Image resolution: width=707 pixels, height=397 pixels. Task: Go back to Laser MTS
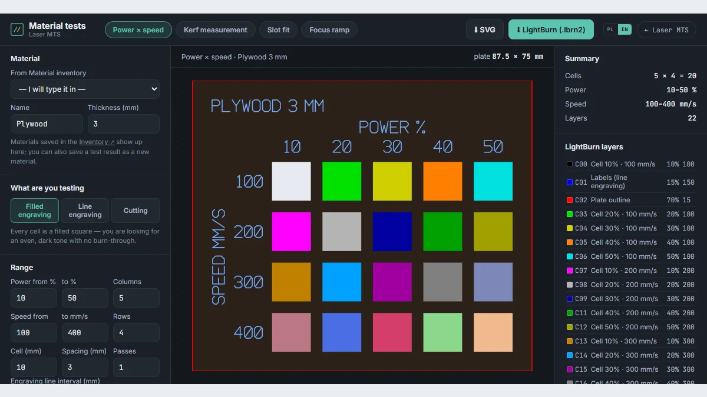[x=666, y=30]
